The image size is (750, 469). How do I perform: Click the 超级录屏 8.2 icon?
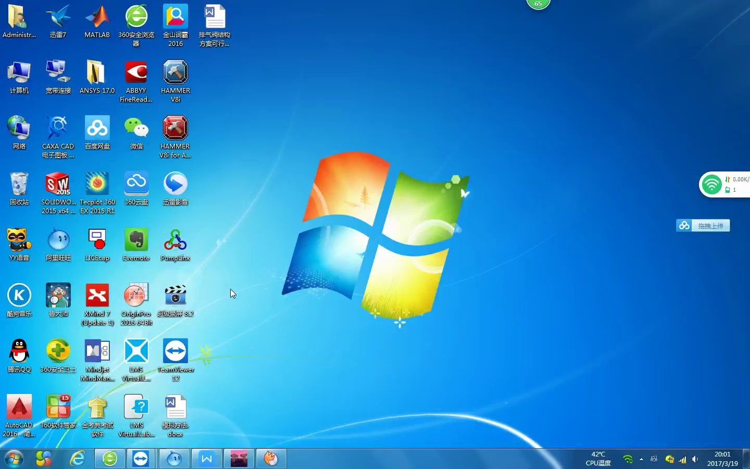pos(176,300)
